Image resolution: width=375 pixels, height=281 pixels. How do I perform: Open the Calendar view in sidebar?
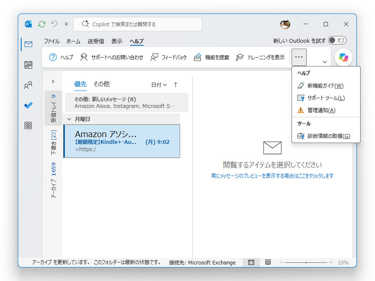[x=28, y=65]
